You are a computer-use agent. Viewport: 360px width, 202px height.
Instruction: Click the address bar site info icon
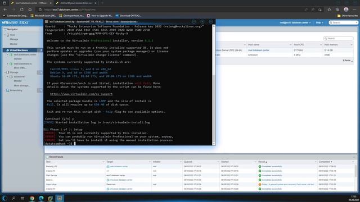[40, 10]
